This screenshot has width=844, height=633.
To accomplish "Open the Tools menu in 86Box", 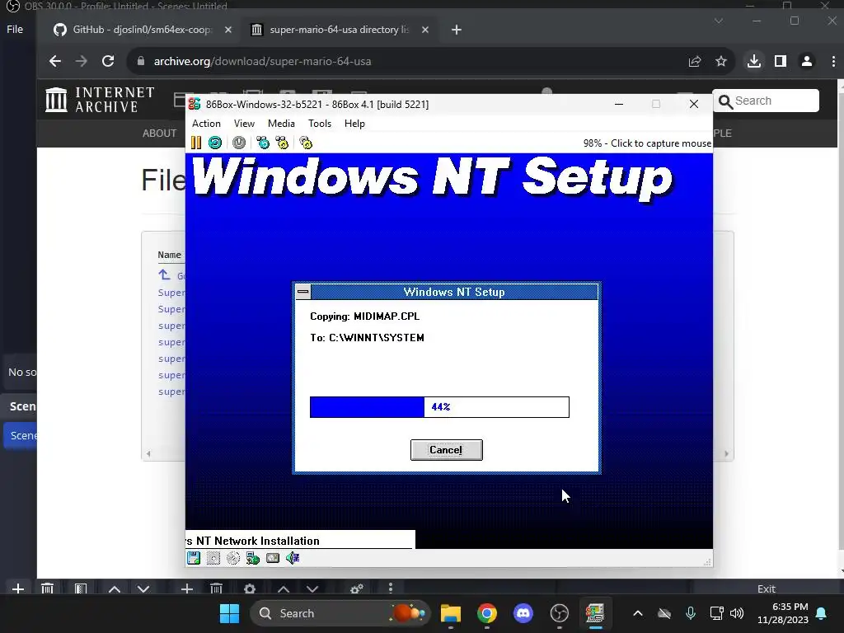I will (319, 124).
